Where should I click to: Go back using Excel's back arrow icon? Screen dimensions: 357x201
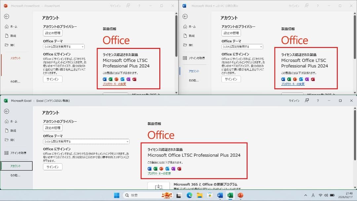pos(7,111)
